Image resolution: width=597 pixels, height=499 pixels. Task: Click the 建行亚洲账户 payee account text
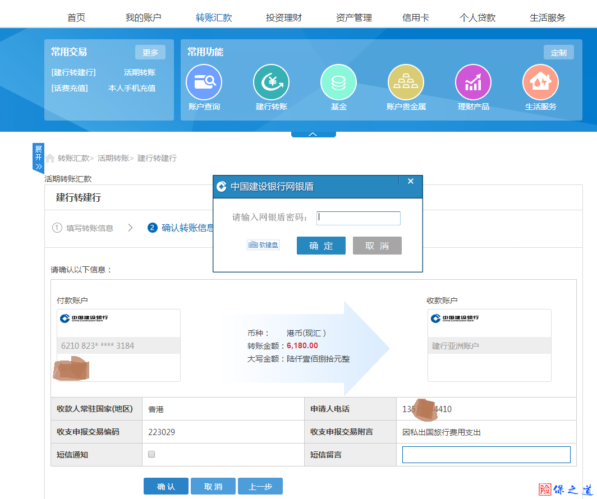click(x=456, y=346)
